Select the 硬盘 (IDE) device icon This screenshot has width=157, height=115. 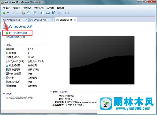(7, 57)
